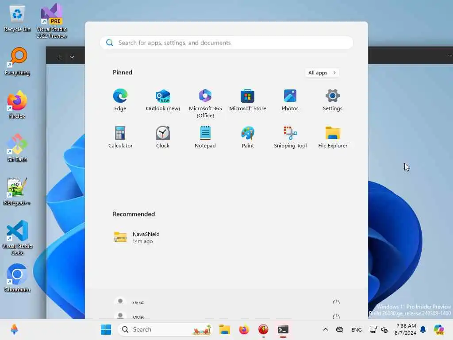Open notification bell in taskbar
Screen dimensions: 453x340
(423, 329)
